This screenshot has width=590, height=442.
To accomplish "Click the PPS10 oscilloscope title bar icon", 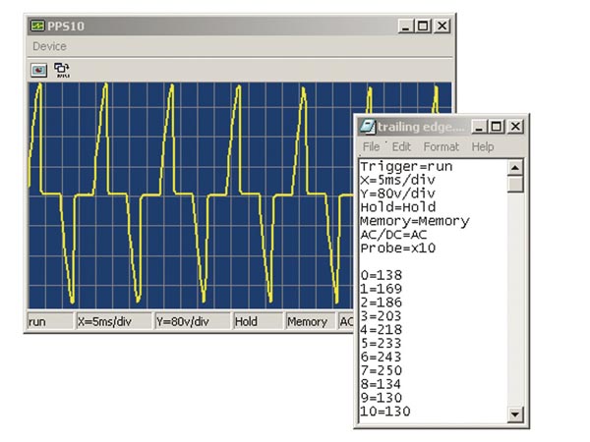I will [x=37, y=26].
